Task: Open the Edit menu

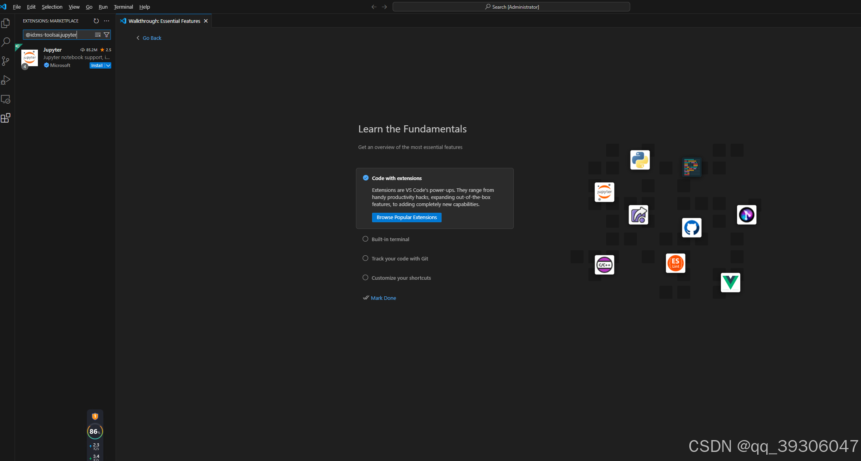Action: (31, 7)
